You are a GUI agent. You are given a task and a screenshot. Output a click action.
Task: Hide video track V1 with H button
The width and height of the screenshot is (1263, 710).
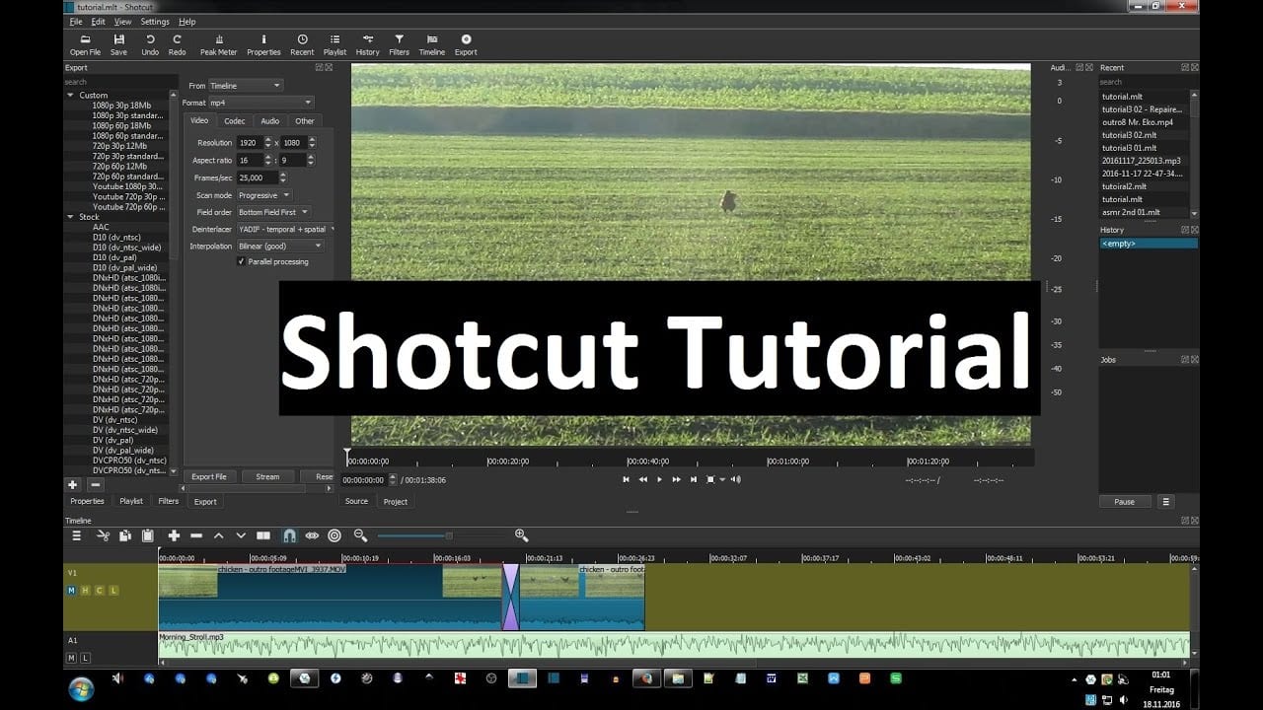tap(86, 590)
